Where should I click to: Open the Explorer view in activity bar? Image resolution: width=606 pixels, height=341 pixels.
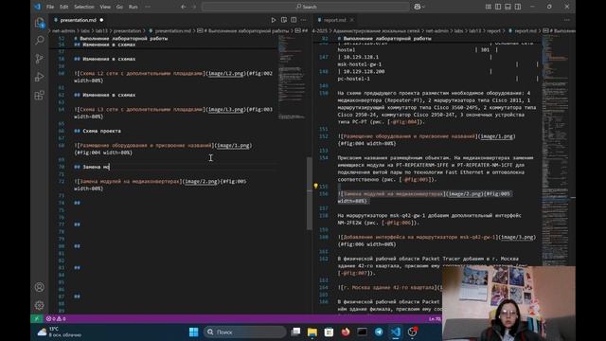point(40,23)
